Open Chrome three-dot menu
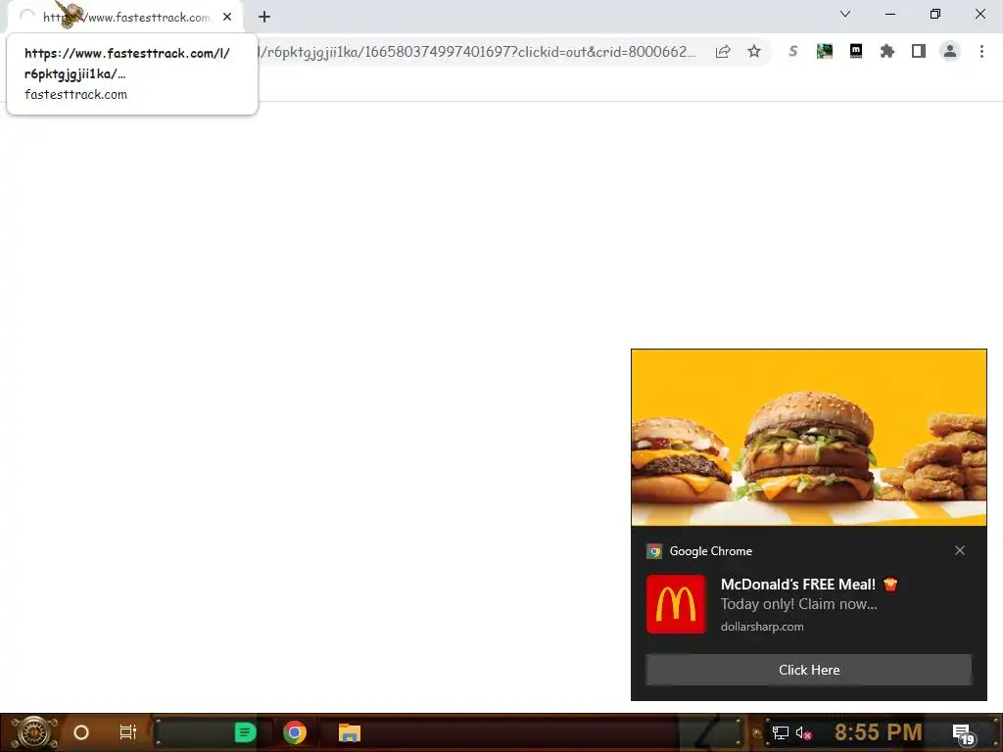This screenshot has height=752, width=1003. (x=981, y=51)
